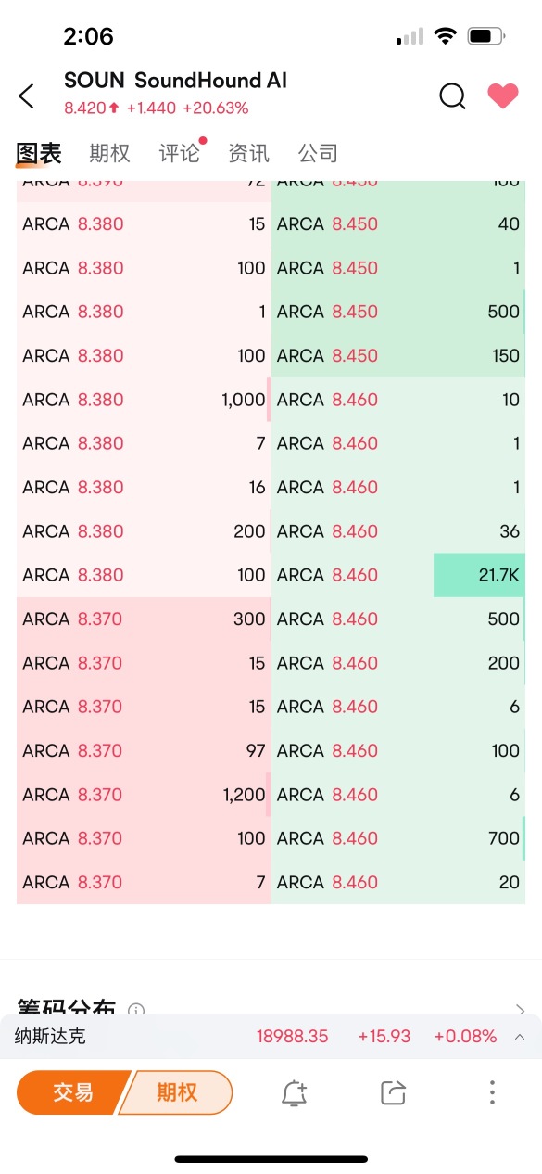Tap the share icon in bottom bar
This screenshot has height=1174, width=542.
(394, 1093)
